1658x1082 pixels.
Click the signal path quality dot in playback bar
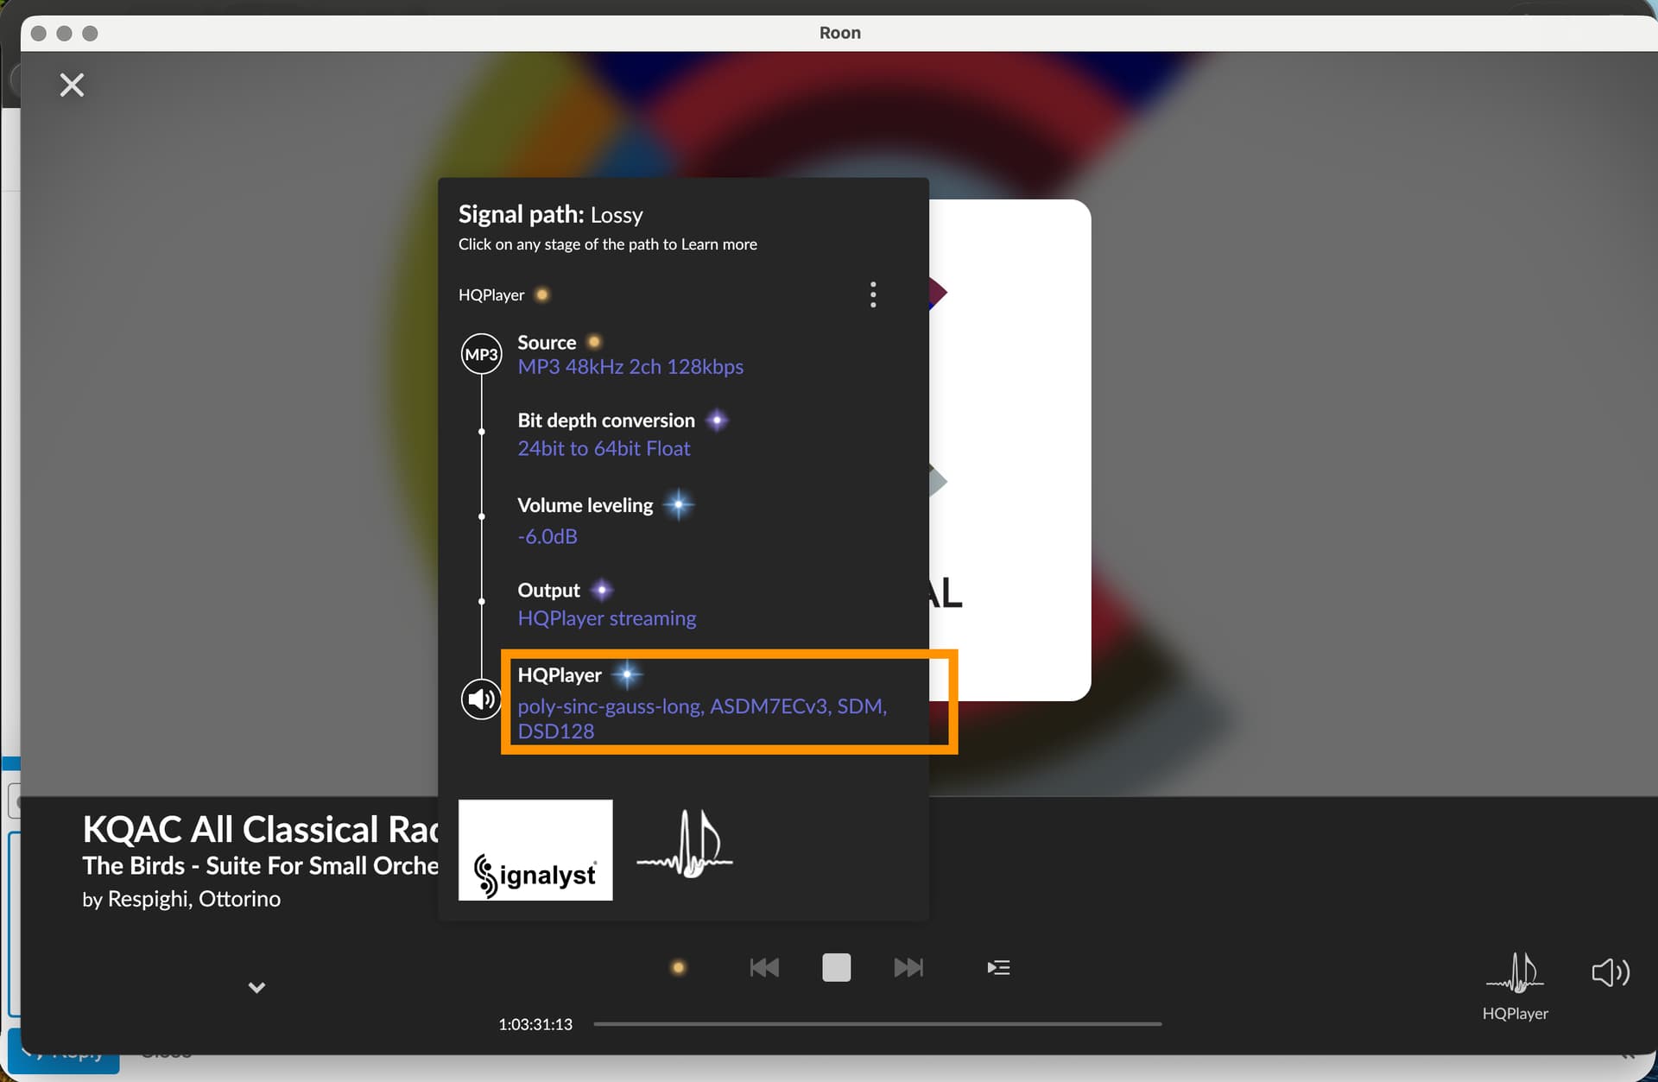tap(679, 967)
